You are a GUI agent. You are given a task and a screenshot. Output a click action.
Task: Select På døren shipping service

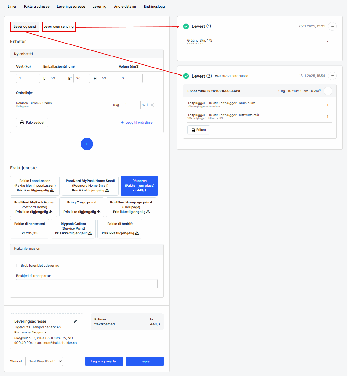pyautogui.click(x=139, y=186)
